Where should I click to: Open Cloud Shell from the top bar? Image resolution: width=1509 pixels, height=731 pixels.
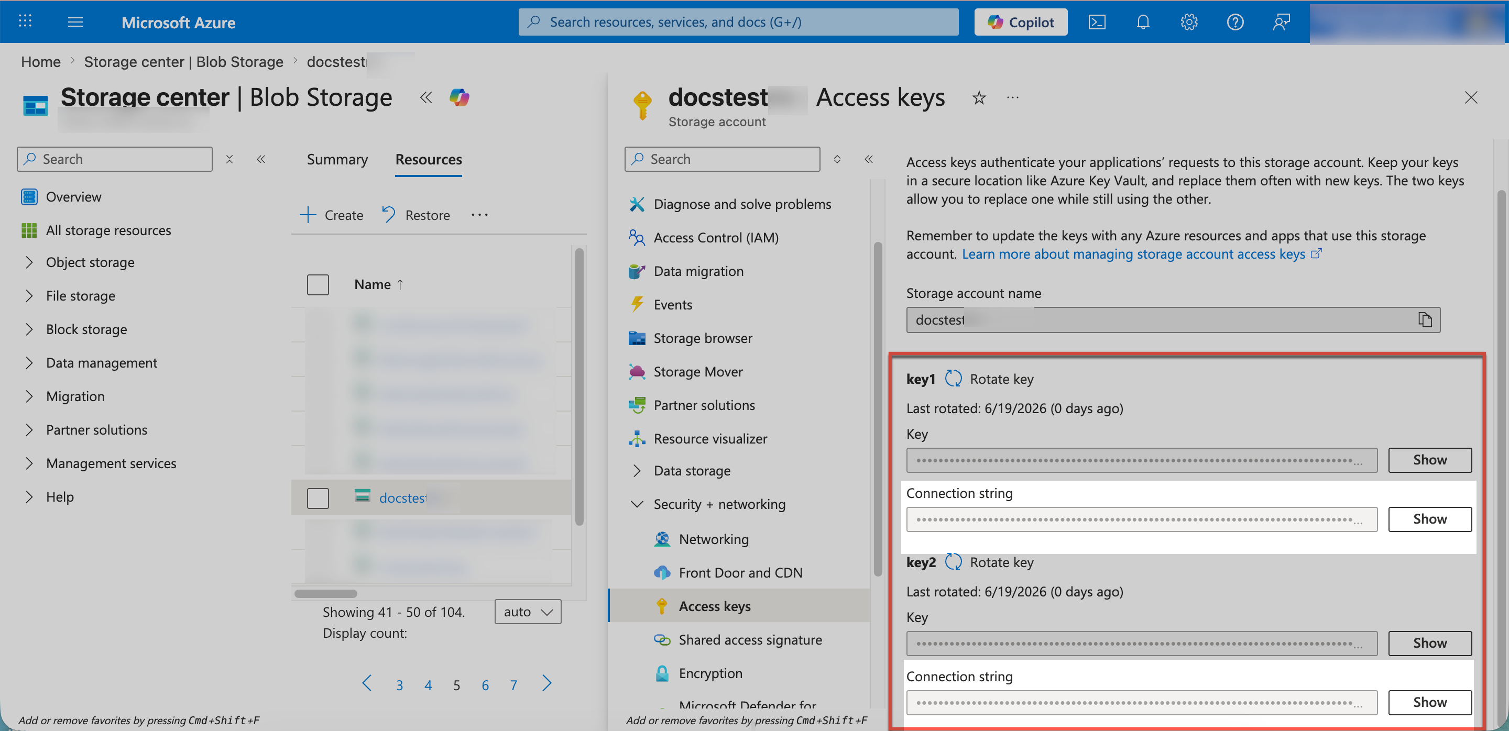[x=1097, y=22]
